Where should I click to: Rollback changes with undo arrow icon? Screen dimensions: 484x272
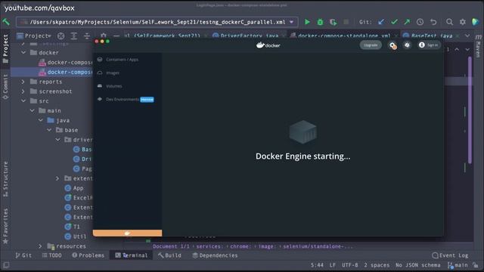click(433, 22)
